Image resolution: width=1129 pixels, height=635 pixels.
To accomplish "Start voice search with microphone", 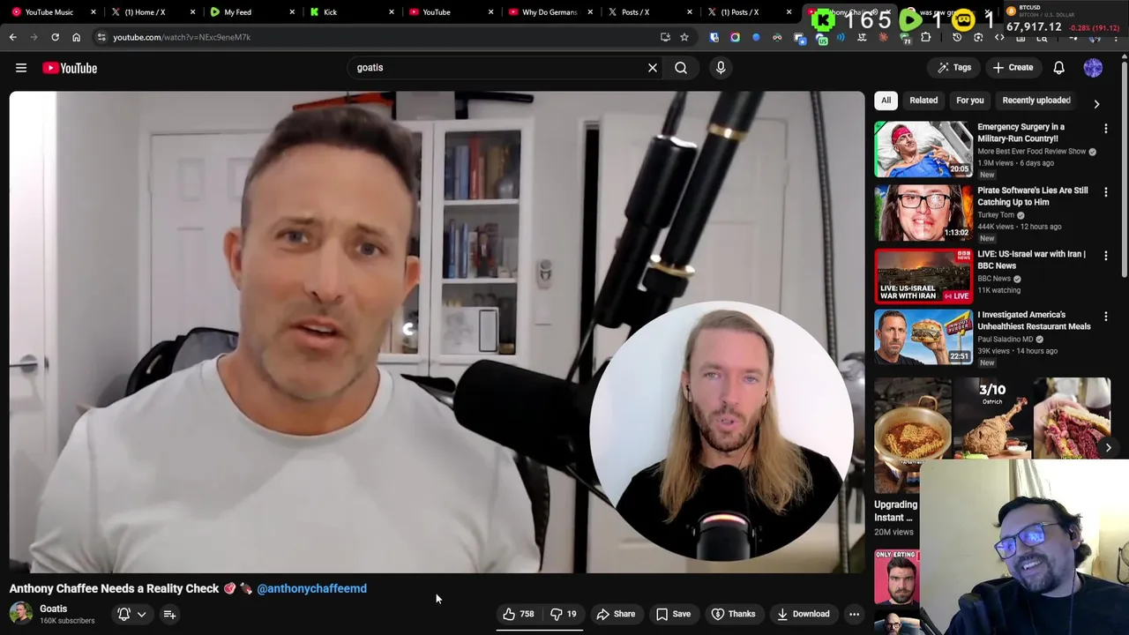I will [721, 68].
